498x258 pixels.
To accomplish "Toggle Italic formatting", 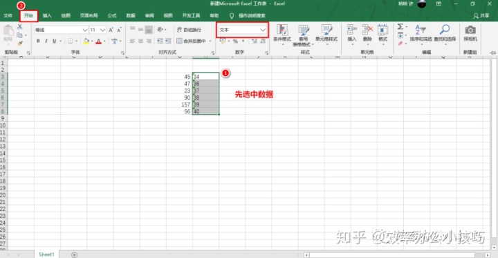I will coord(46,41).
